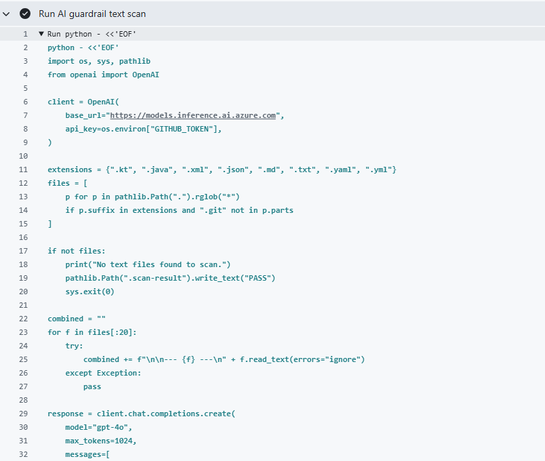This screenshot has width=545, height=461.
Task: Click line number 32 at the bottom
Action: point(24,454)
